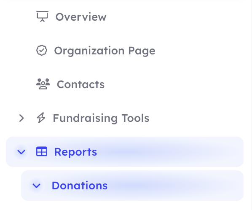Click the Contacts people group icon
This screenshot has width=252, height=210.
tap(43, 84)
